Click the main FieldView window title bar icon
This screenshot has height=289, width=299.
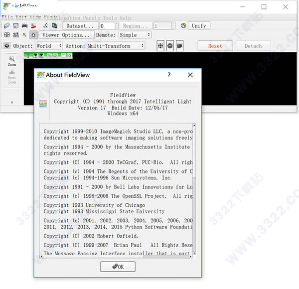click(x=6, y=5)
